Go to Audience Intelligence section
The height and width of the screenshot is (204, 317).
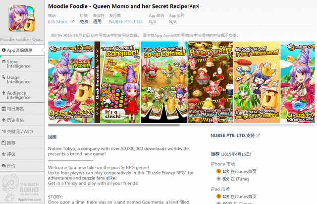coord(22,95)
